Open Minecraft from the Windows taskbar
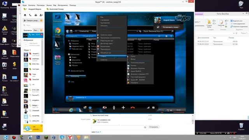The height and width of the screenshot is (140, 249). (x=46, y=137)
